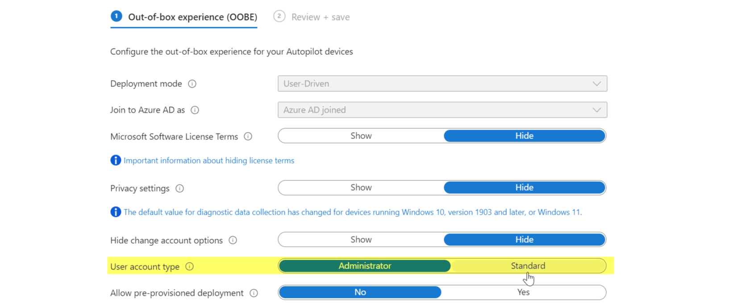733x306 pixels.
Task: Open important information about hiding license terms
Action: [208, 160]
